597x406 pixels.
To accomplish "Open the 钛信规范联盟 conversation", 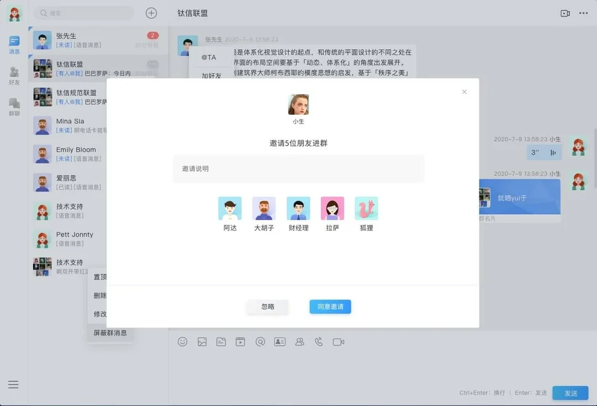I will tap(68, 97).
